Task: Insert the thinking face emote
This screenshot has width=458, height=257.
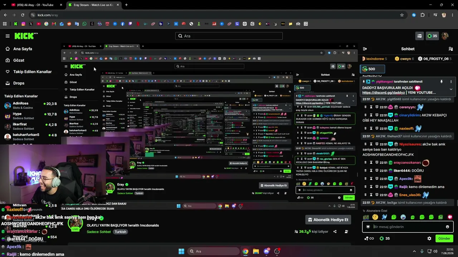Action: (x=375, y=217)
